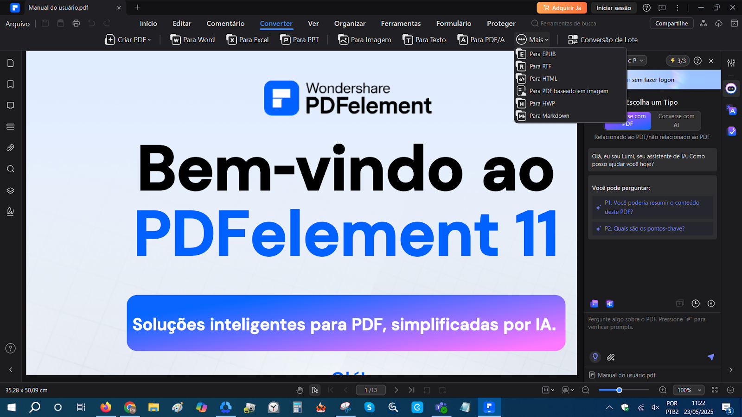The height and width of the screenshot is (417, 742).
Task: Open the Organizar tab
Action: (x=350, y=24)
